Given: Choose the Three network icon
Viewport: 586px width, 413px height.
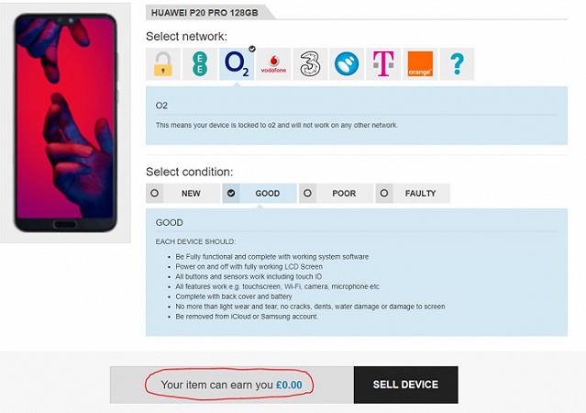Looking at the screenshot, I should (310, 64).
